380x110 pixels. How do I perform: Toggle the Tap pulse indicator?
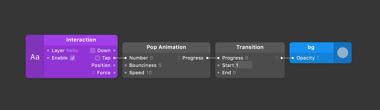97,58
